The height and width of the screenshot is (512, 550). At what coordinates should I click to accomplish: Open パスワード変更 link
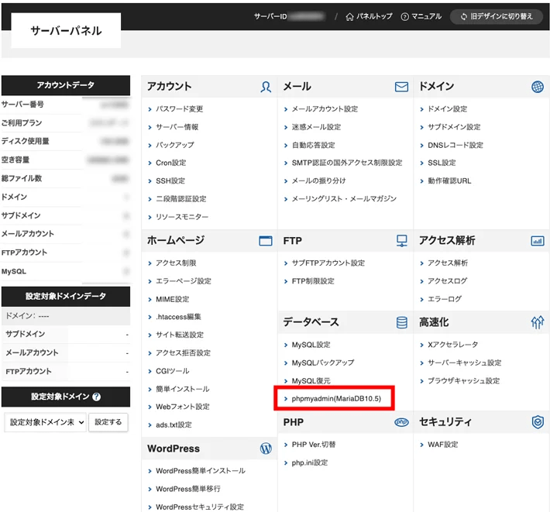(179, 109)
